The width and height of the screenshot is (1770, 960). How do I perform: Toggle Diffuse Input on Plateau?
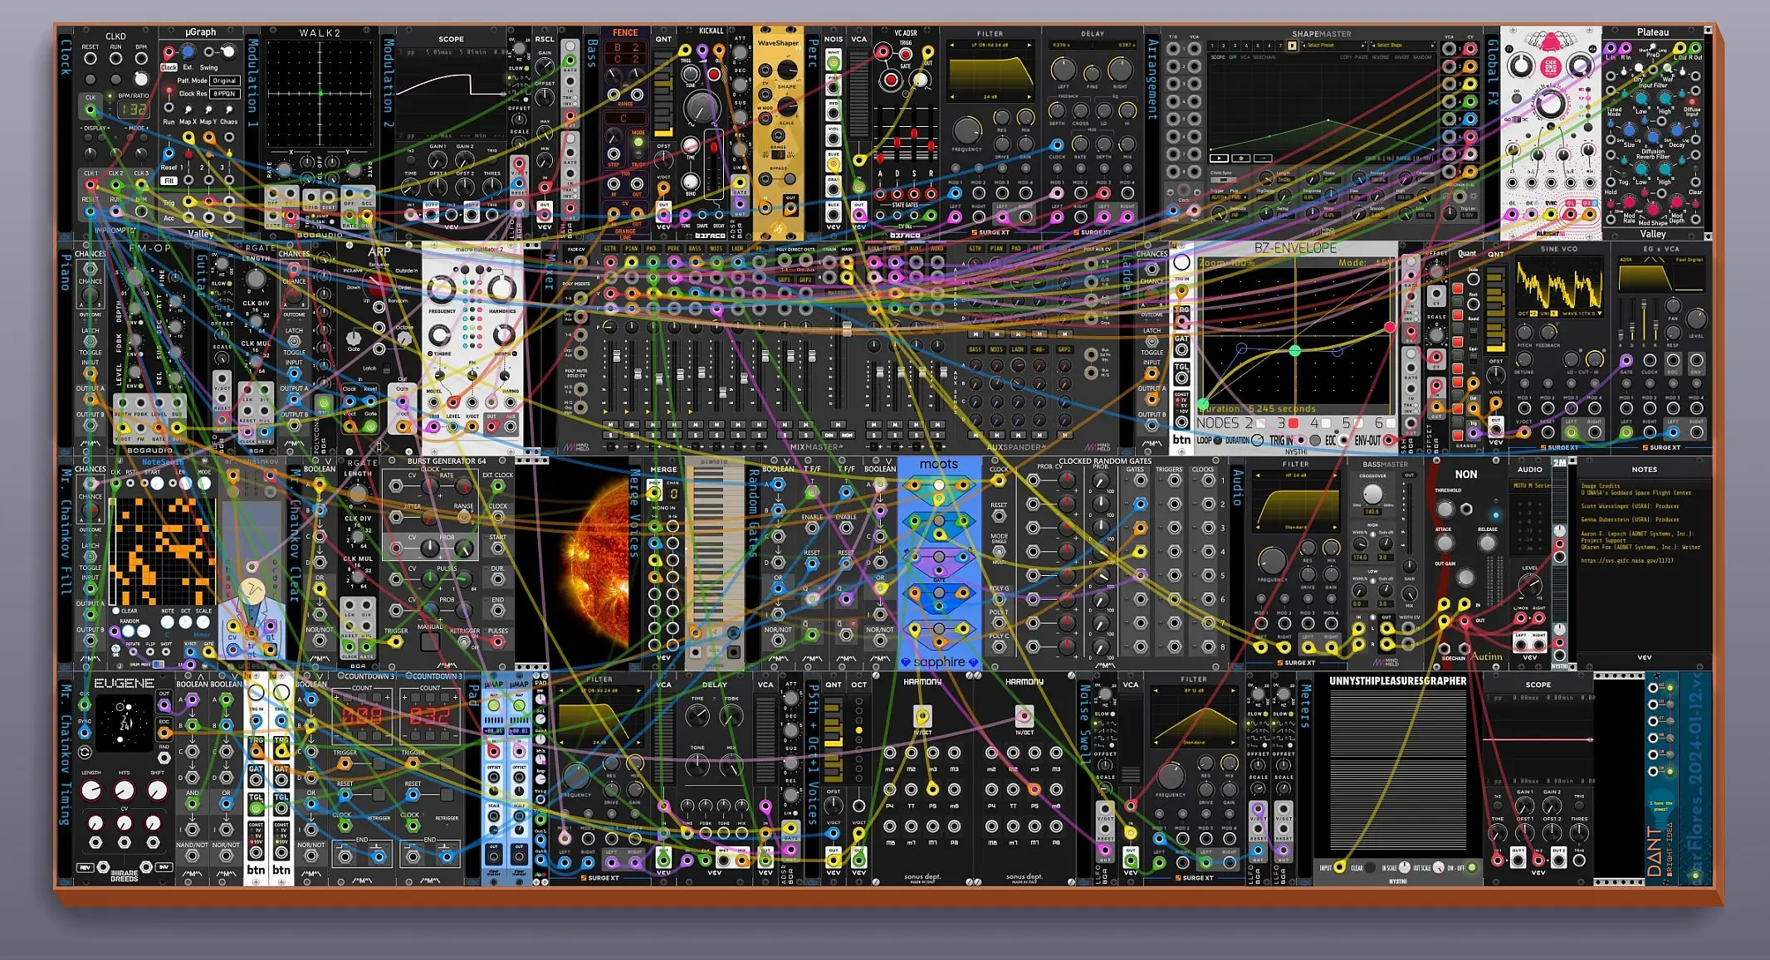point(1694,100)
